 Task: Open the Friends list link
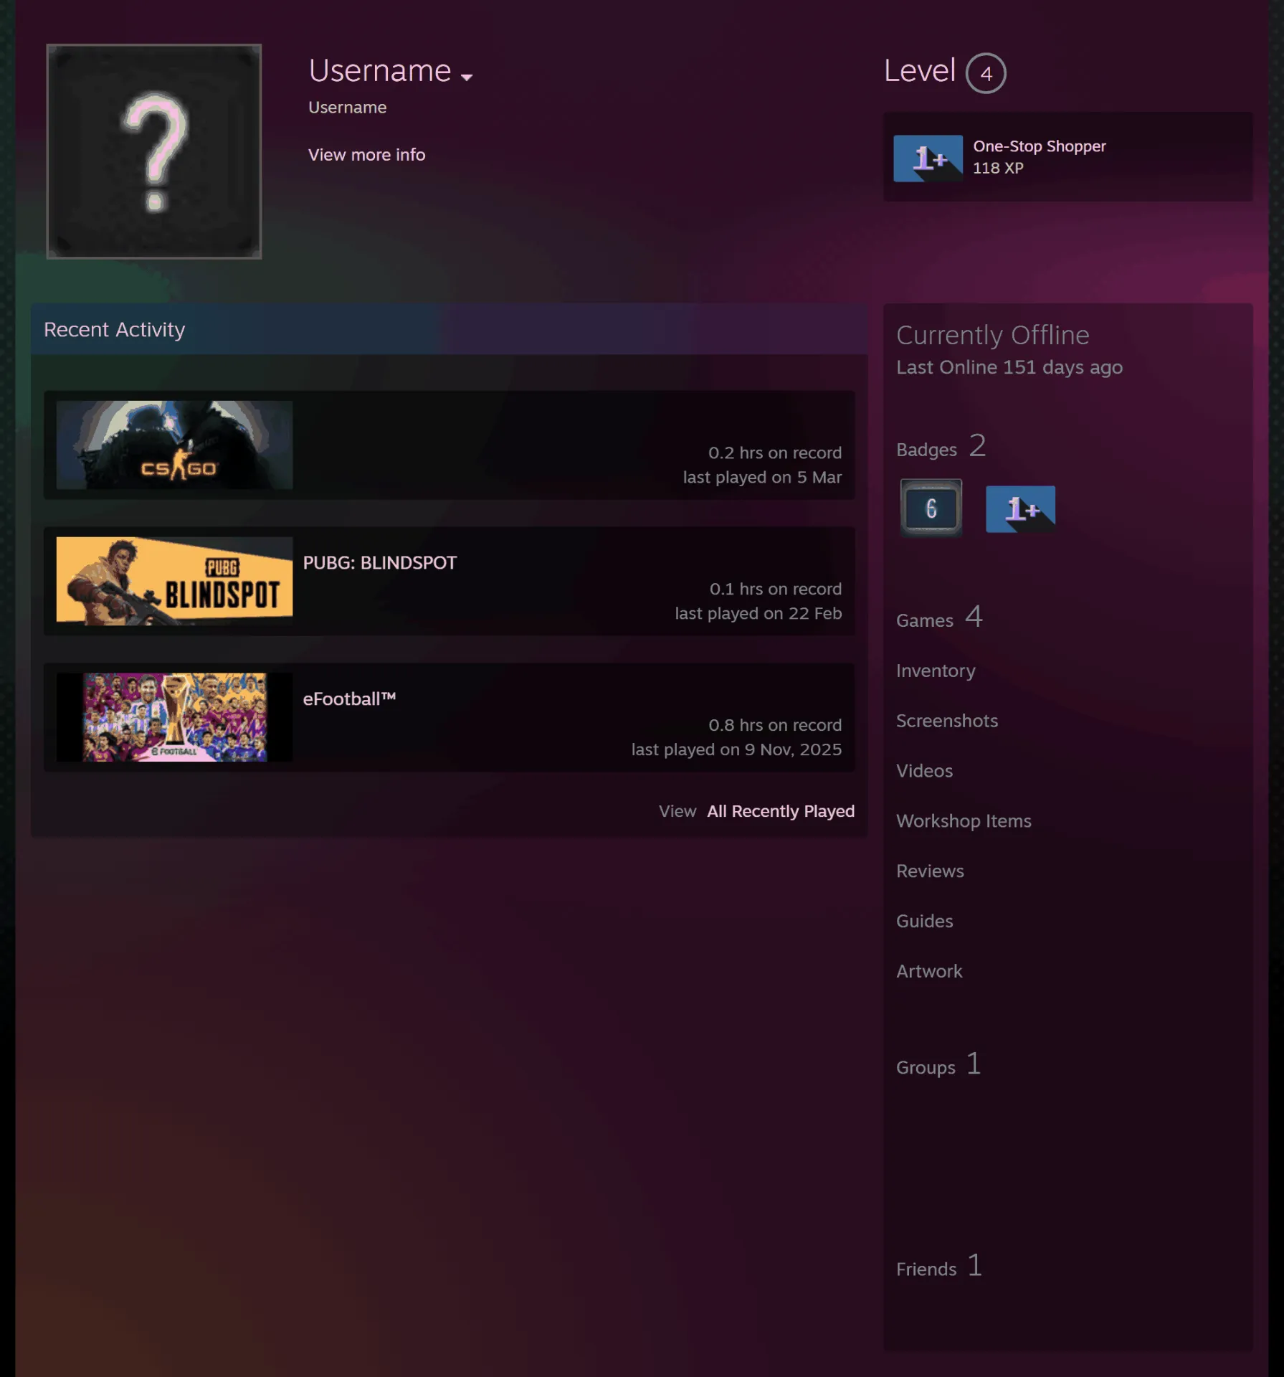pyautogui.click(x=939, y=1267)
